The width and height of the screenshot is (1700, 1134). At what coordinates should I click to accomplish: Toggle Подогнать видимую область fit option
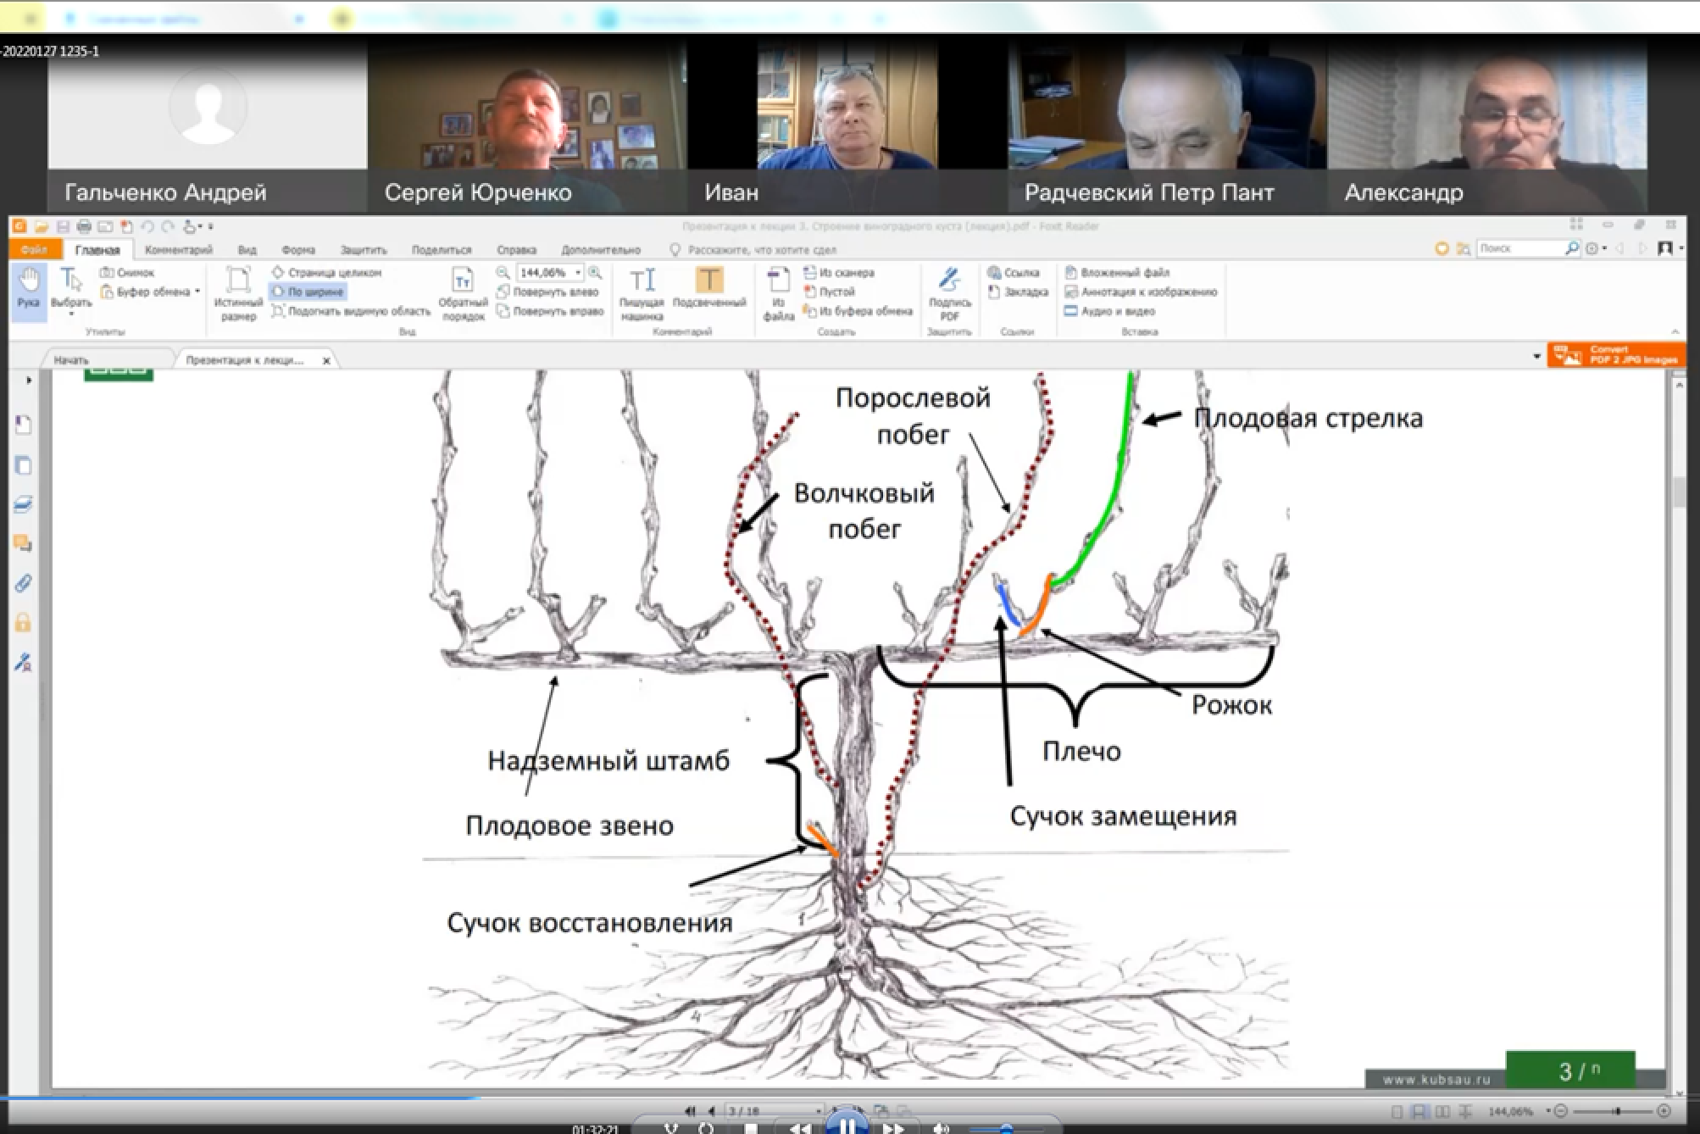351,311
